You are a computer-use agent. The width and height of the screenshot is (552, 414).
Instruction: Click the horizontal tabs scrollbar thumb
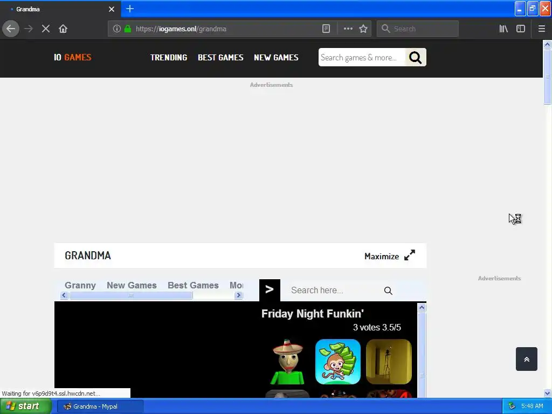coord(130,295)
